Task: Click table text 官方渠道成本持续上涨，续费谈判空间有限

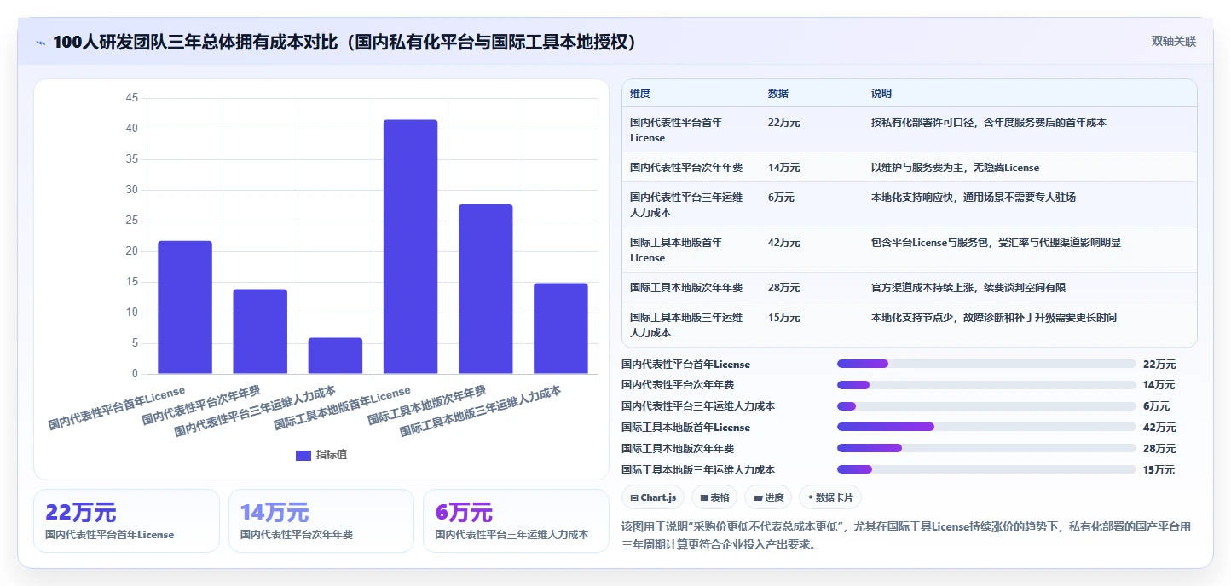Action: (968, 288)
